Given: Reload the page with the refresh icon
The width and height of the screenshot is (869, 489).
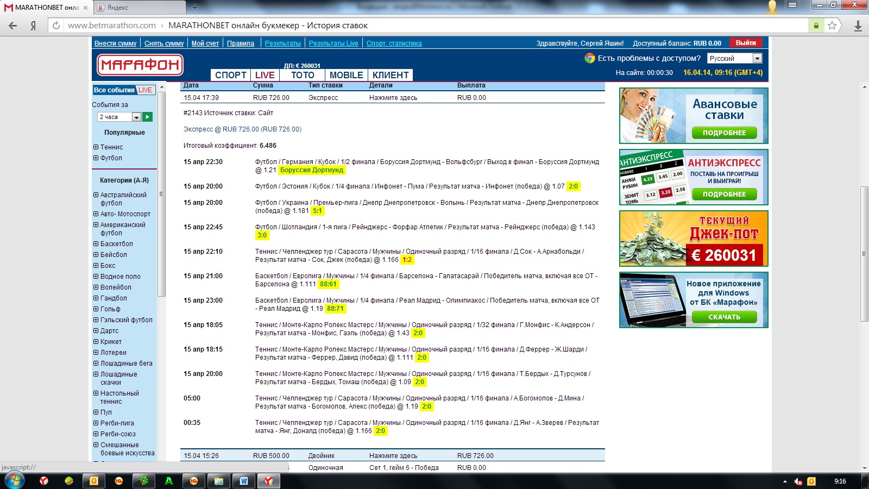Looking at the screenshot, I should click(56, 26).
